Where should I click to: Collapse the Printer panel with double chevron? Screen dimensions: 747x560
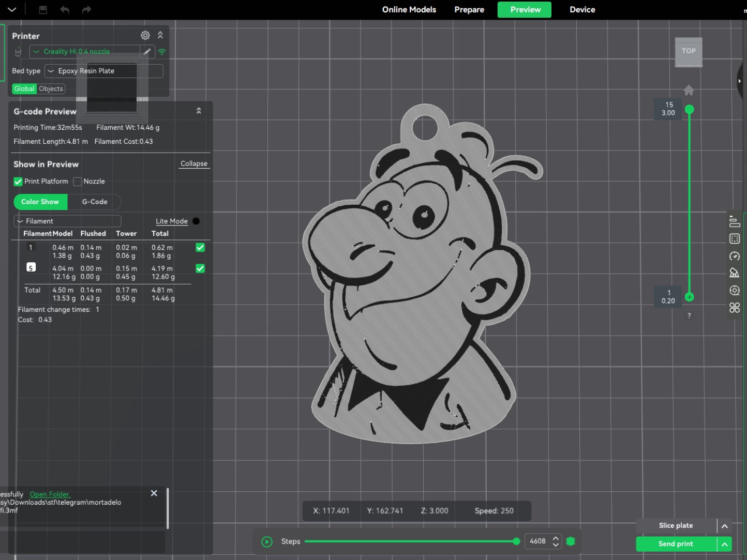(x=160, y=35)
